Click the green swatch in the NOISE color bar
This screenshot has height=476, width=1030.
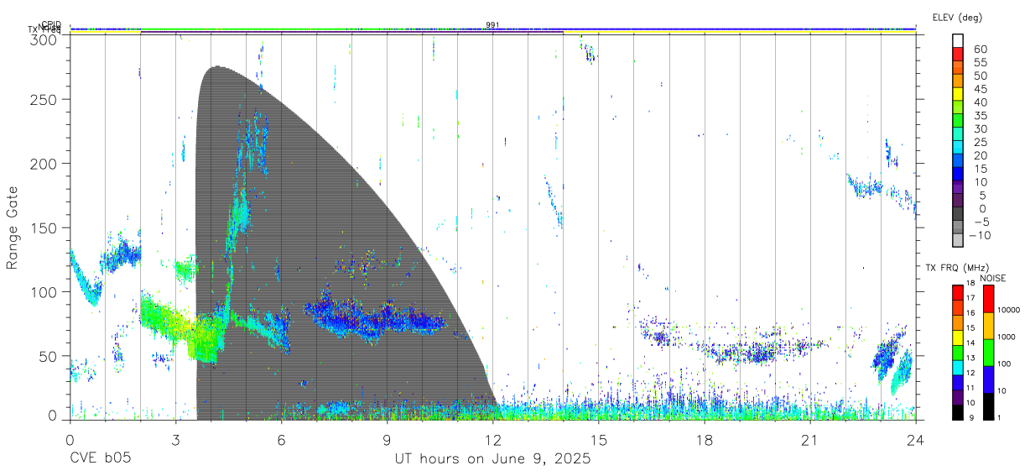(988, 353)
